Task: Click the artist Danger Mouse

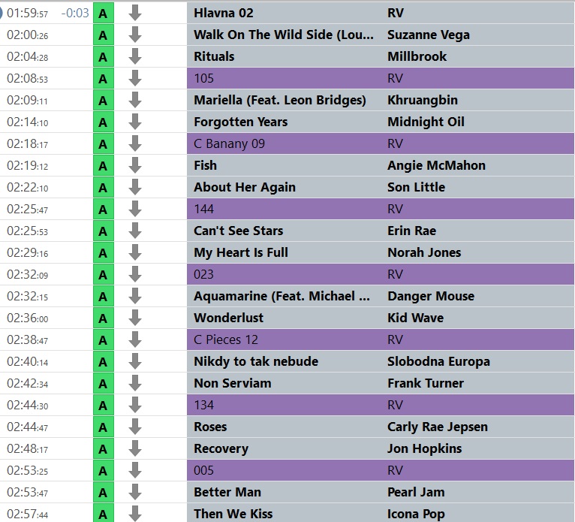Action: [431, 297]
